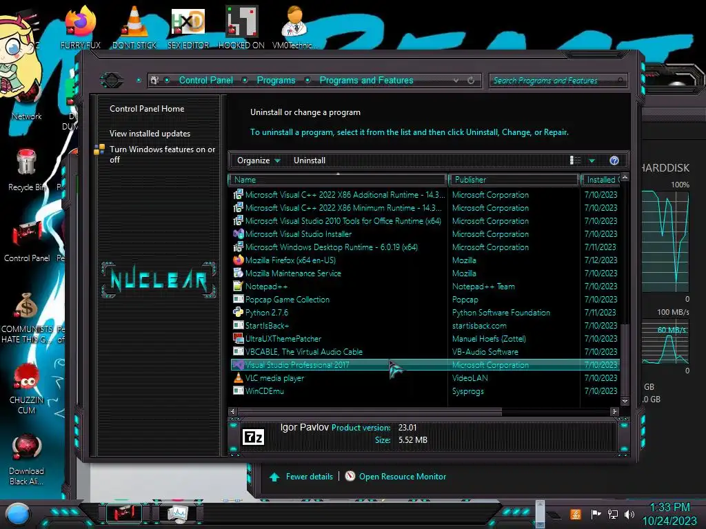Viewport: 706px width, 529px height.
Task: Click the vertical scrollbar down arrow
Action: pos(625,401)
